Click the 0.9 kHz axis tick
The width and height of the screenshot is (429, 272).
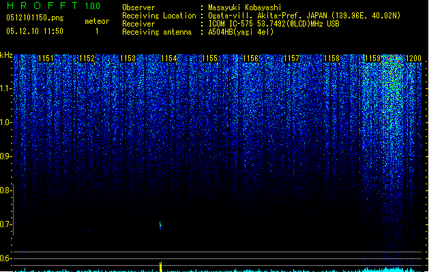tap(6, 156)
